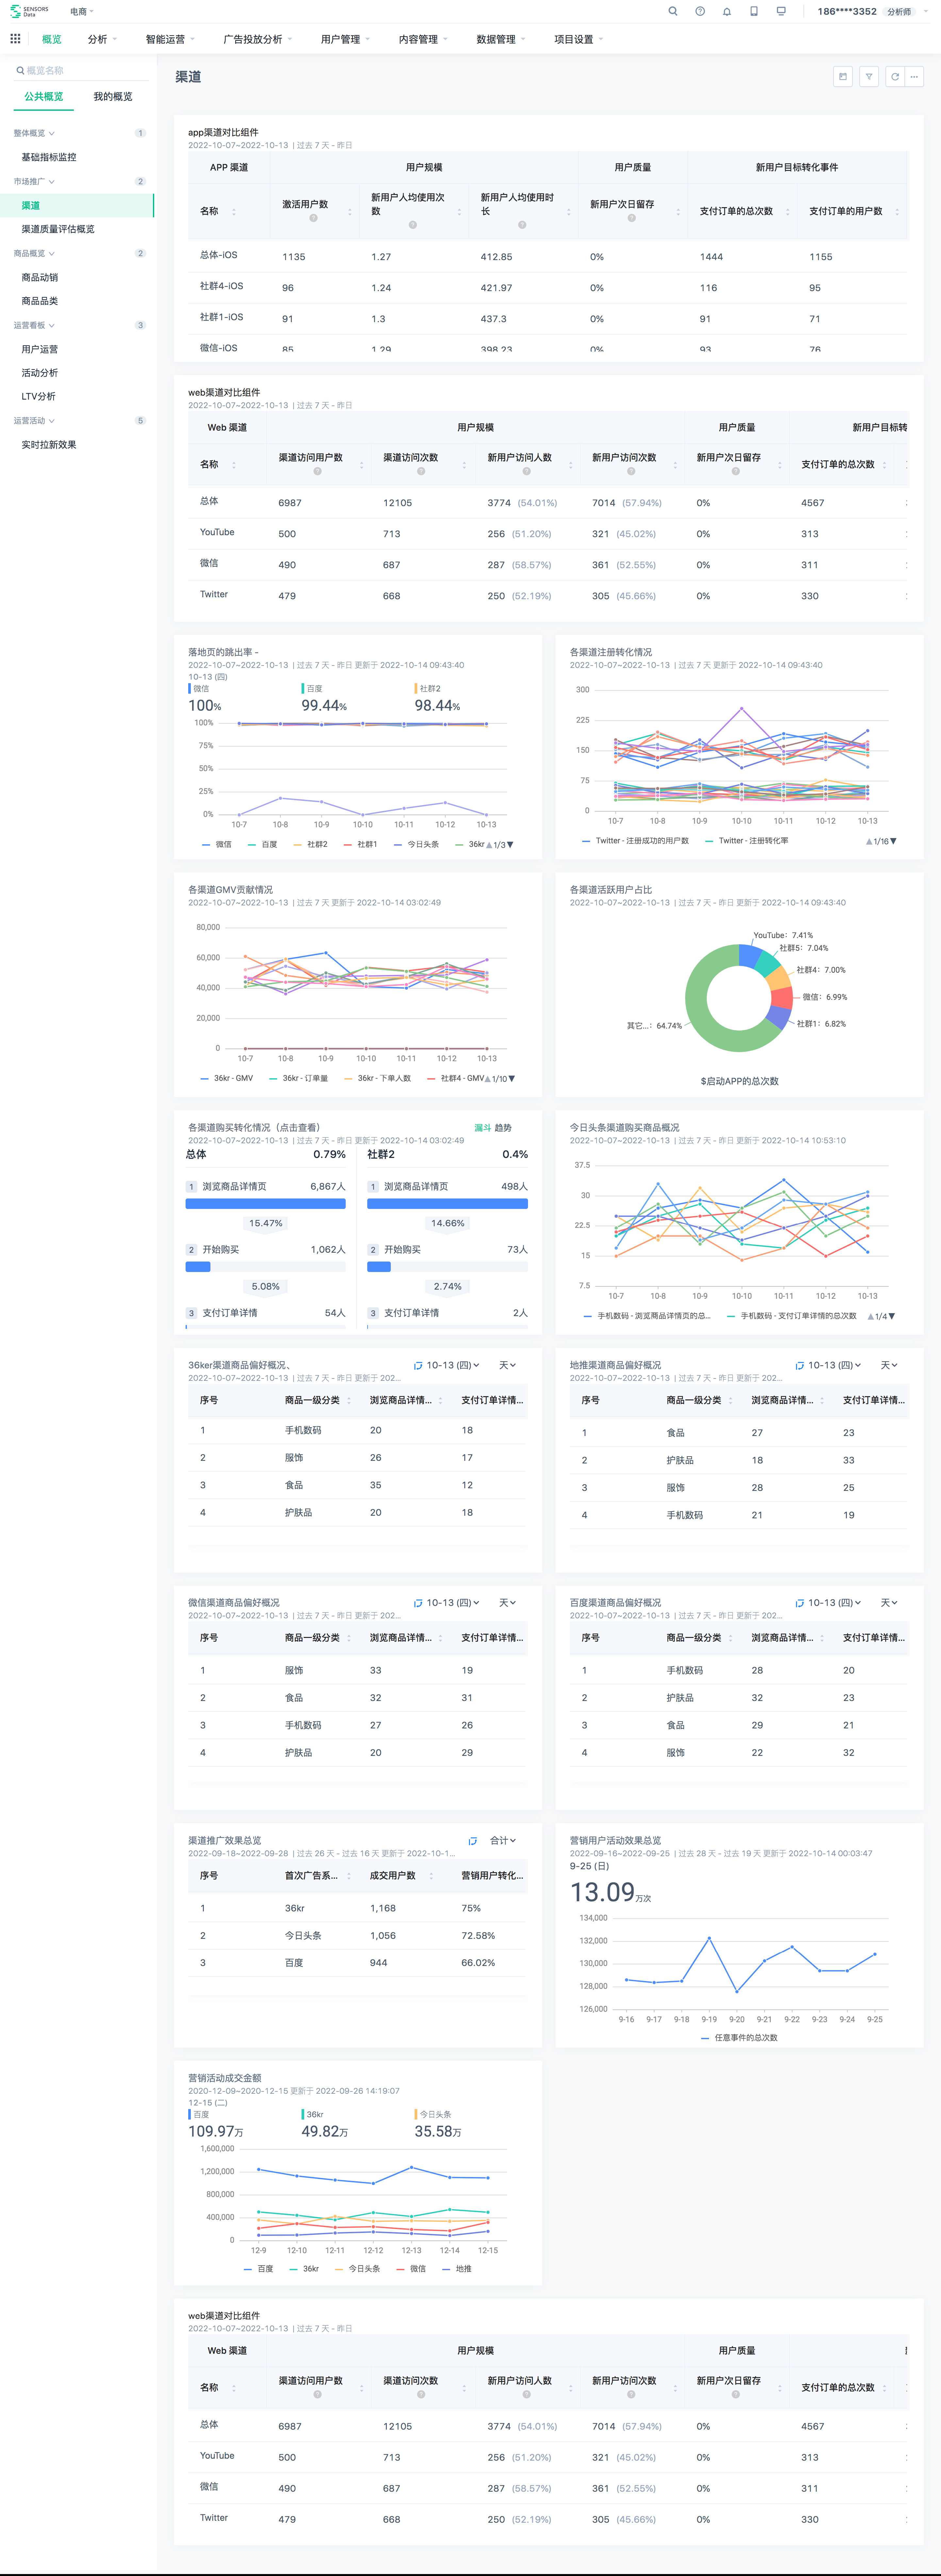The image size is (941, 2576).
Task: Click the date compare icon in 微信渠道商品偏好概况
Action: (418, 1603)
